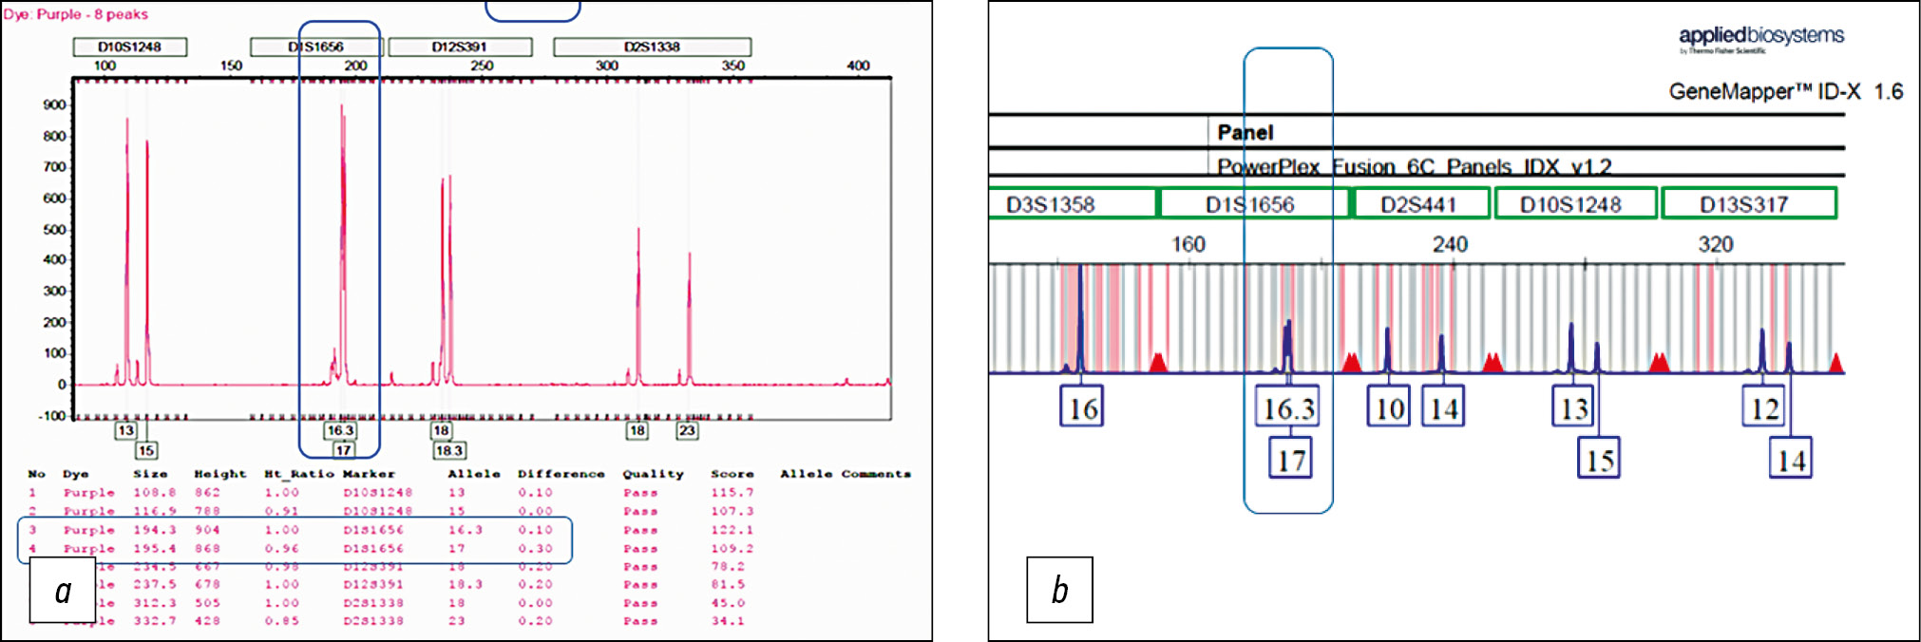The width and height of the screenshot is (1921, 642).
Task: Click the Height column header
Action: tap(219, 474)
